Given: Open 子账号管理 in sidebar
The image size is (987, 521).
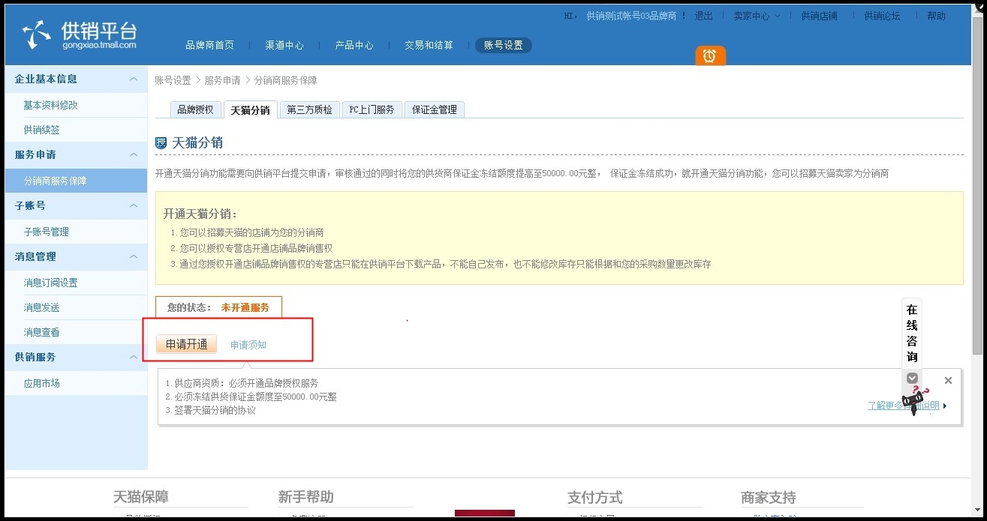Looking at the screenshot, I should point(47,232).
